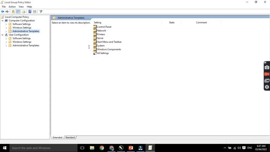Viewport: 270px width, 152px height.
Task: Expand Windows Settings under Computer Configuration
Action: pyautogui.click(x=6, y=28)
